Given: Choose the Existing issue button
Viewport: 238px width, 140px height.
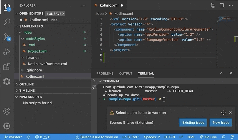Looking at the screenshot, I should click(193, 123).
